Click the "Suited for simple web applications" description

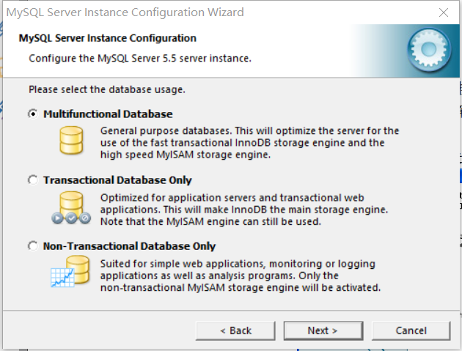point(241,276)
